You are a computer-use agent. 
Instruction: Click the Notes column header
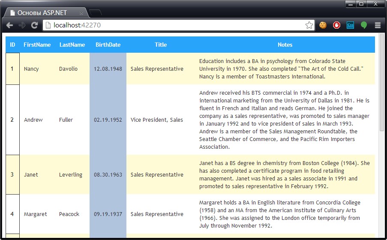[285, 45]
